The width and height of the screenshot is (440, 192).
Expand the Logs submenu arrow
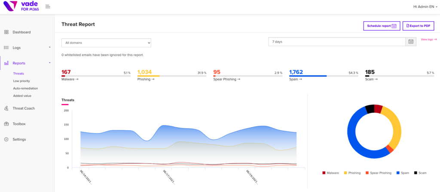[x=50, y=47]
